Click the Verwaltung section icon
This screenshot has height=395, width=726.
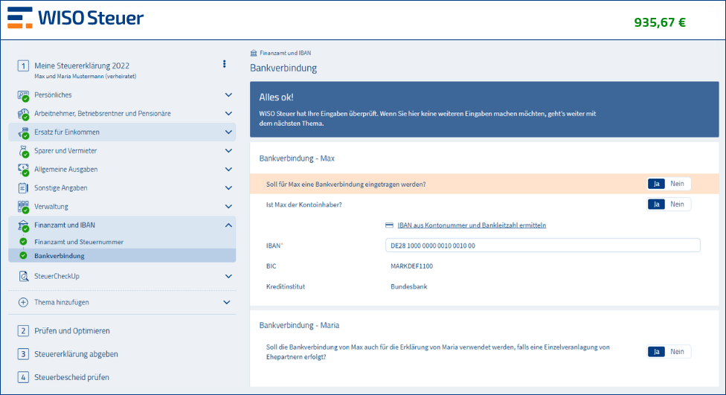point(23,207)
